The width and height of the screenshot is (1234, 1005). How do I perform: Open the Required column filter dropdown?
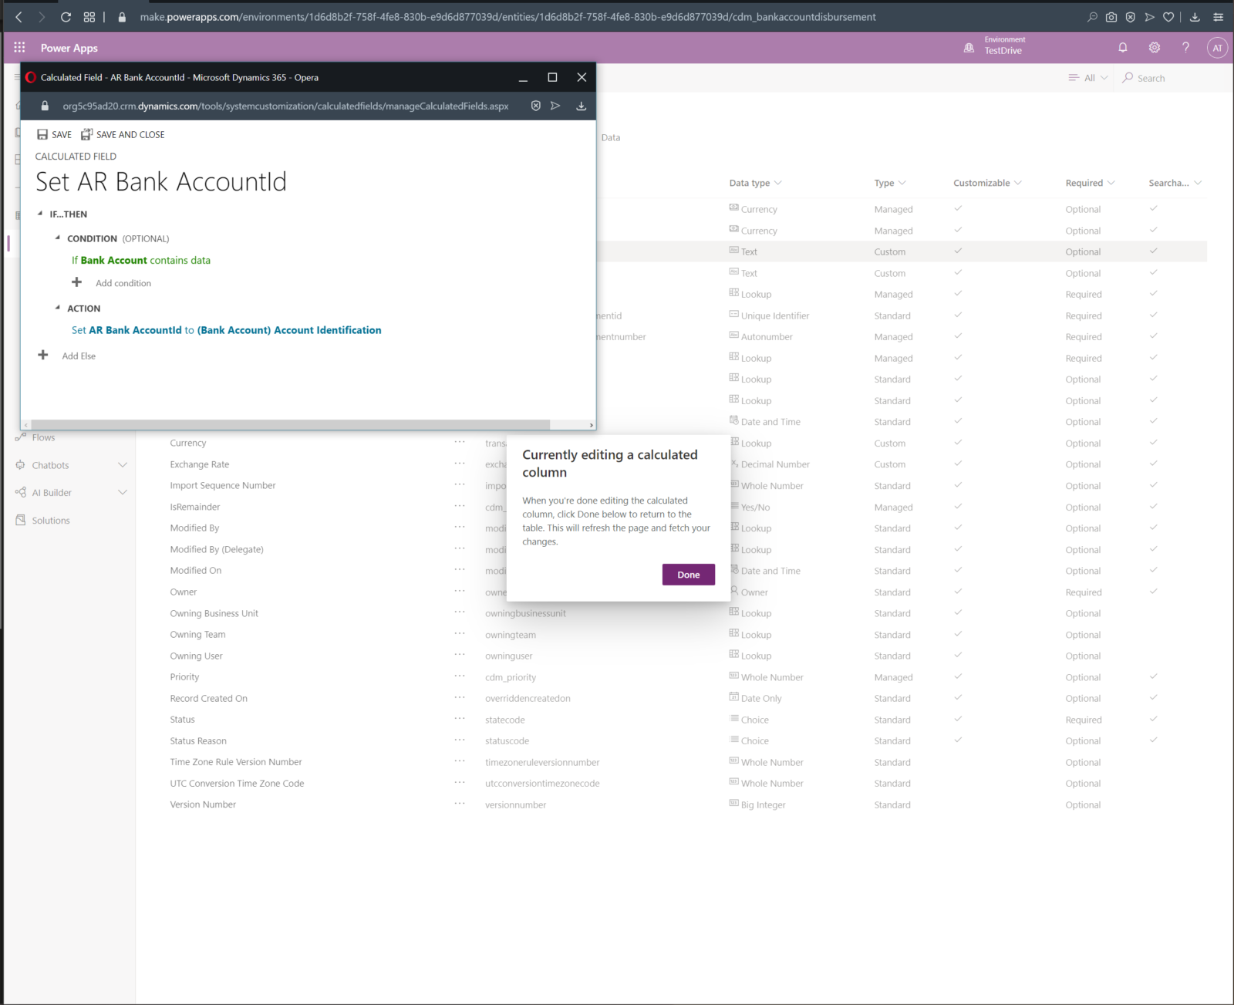click(x=1111, y=183)
